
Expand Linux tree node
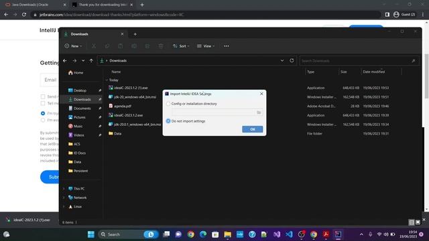(64, 207)
